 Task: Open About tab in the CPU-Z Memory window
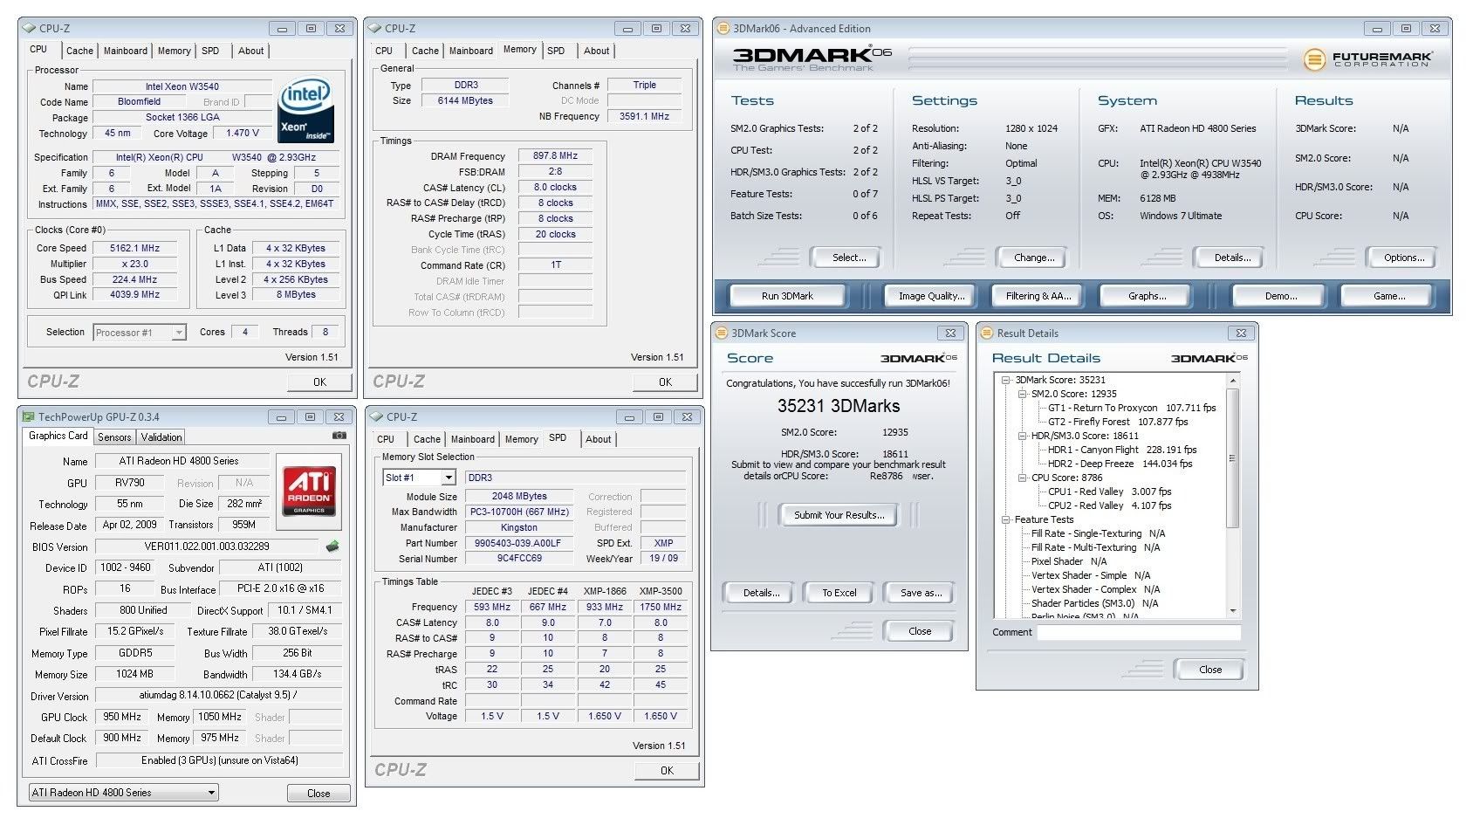tap(597, 51)
